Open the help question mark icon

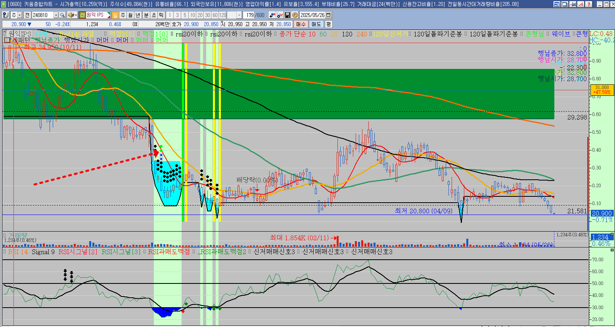[x=589, y=4]
